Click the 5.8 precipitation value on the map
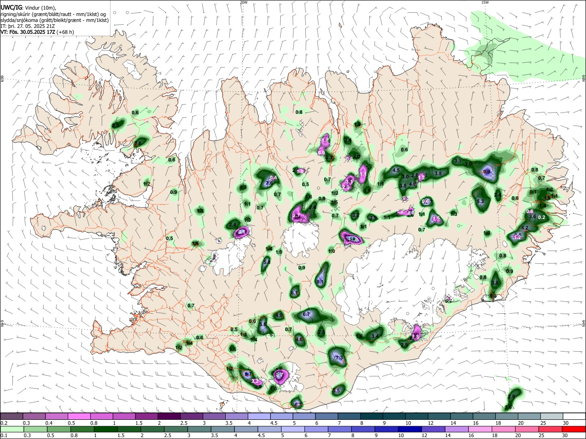This screenshot has width=586, height=439. pyautogui.click(x=267, y=262)
